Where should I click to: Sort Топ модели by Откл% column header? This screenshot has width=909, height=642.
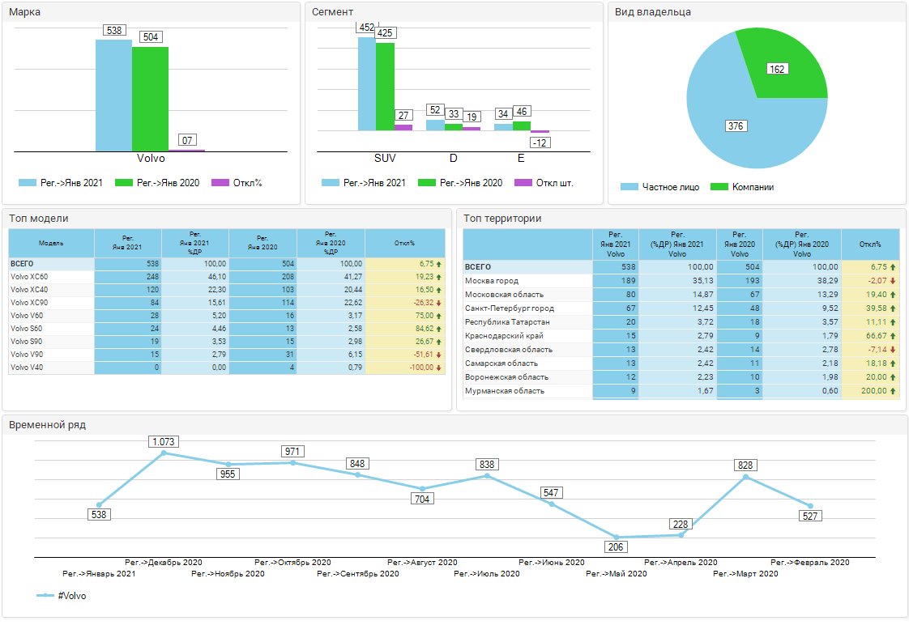pyautogui.click(x=404, y=243)
